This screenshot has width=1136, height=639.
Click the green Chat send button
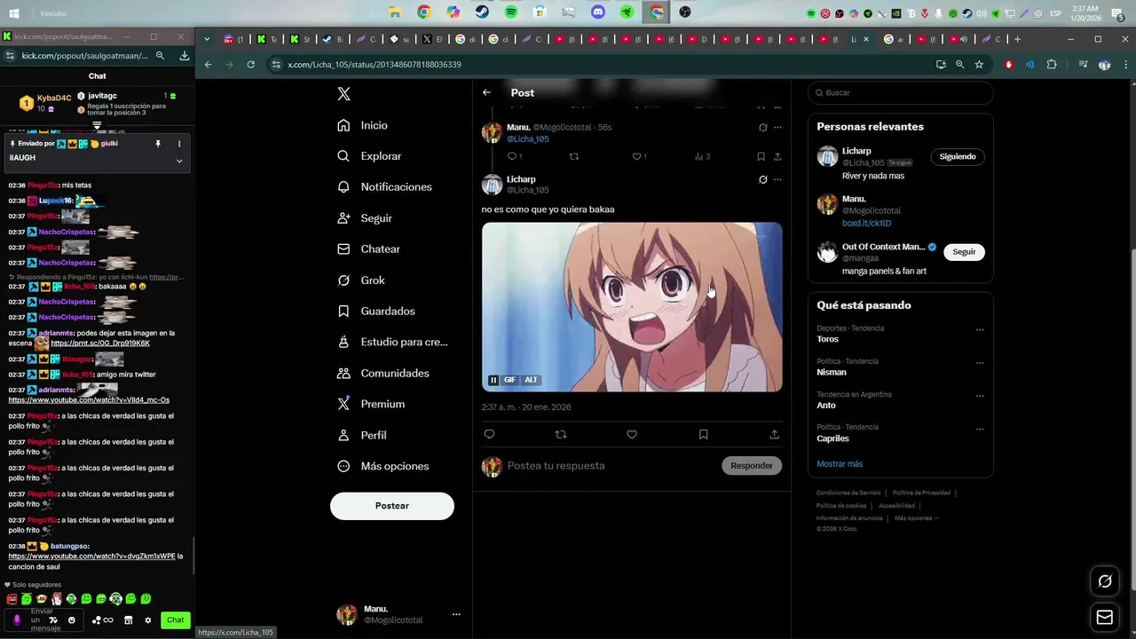176,620
